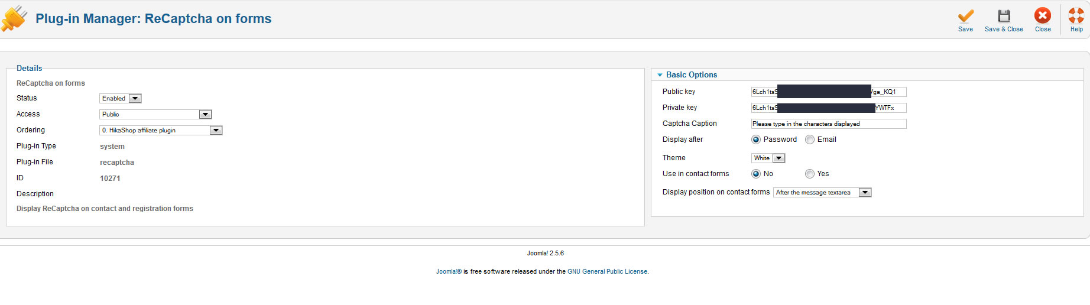The width and height of the screenshot is (1090, 305).
Task: Open the GNU General Public License link
Action: pyautogui.click(x=607, y=272)
